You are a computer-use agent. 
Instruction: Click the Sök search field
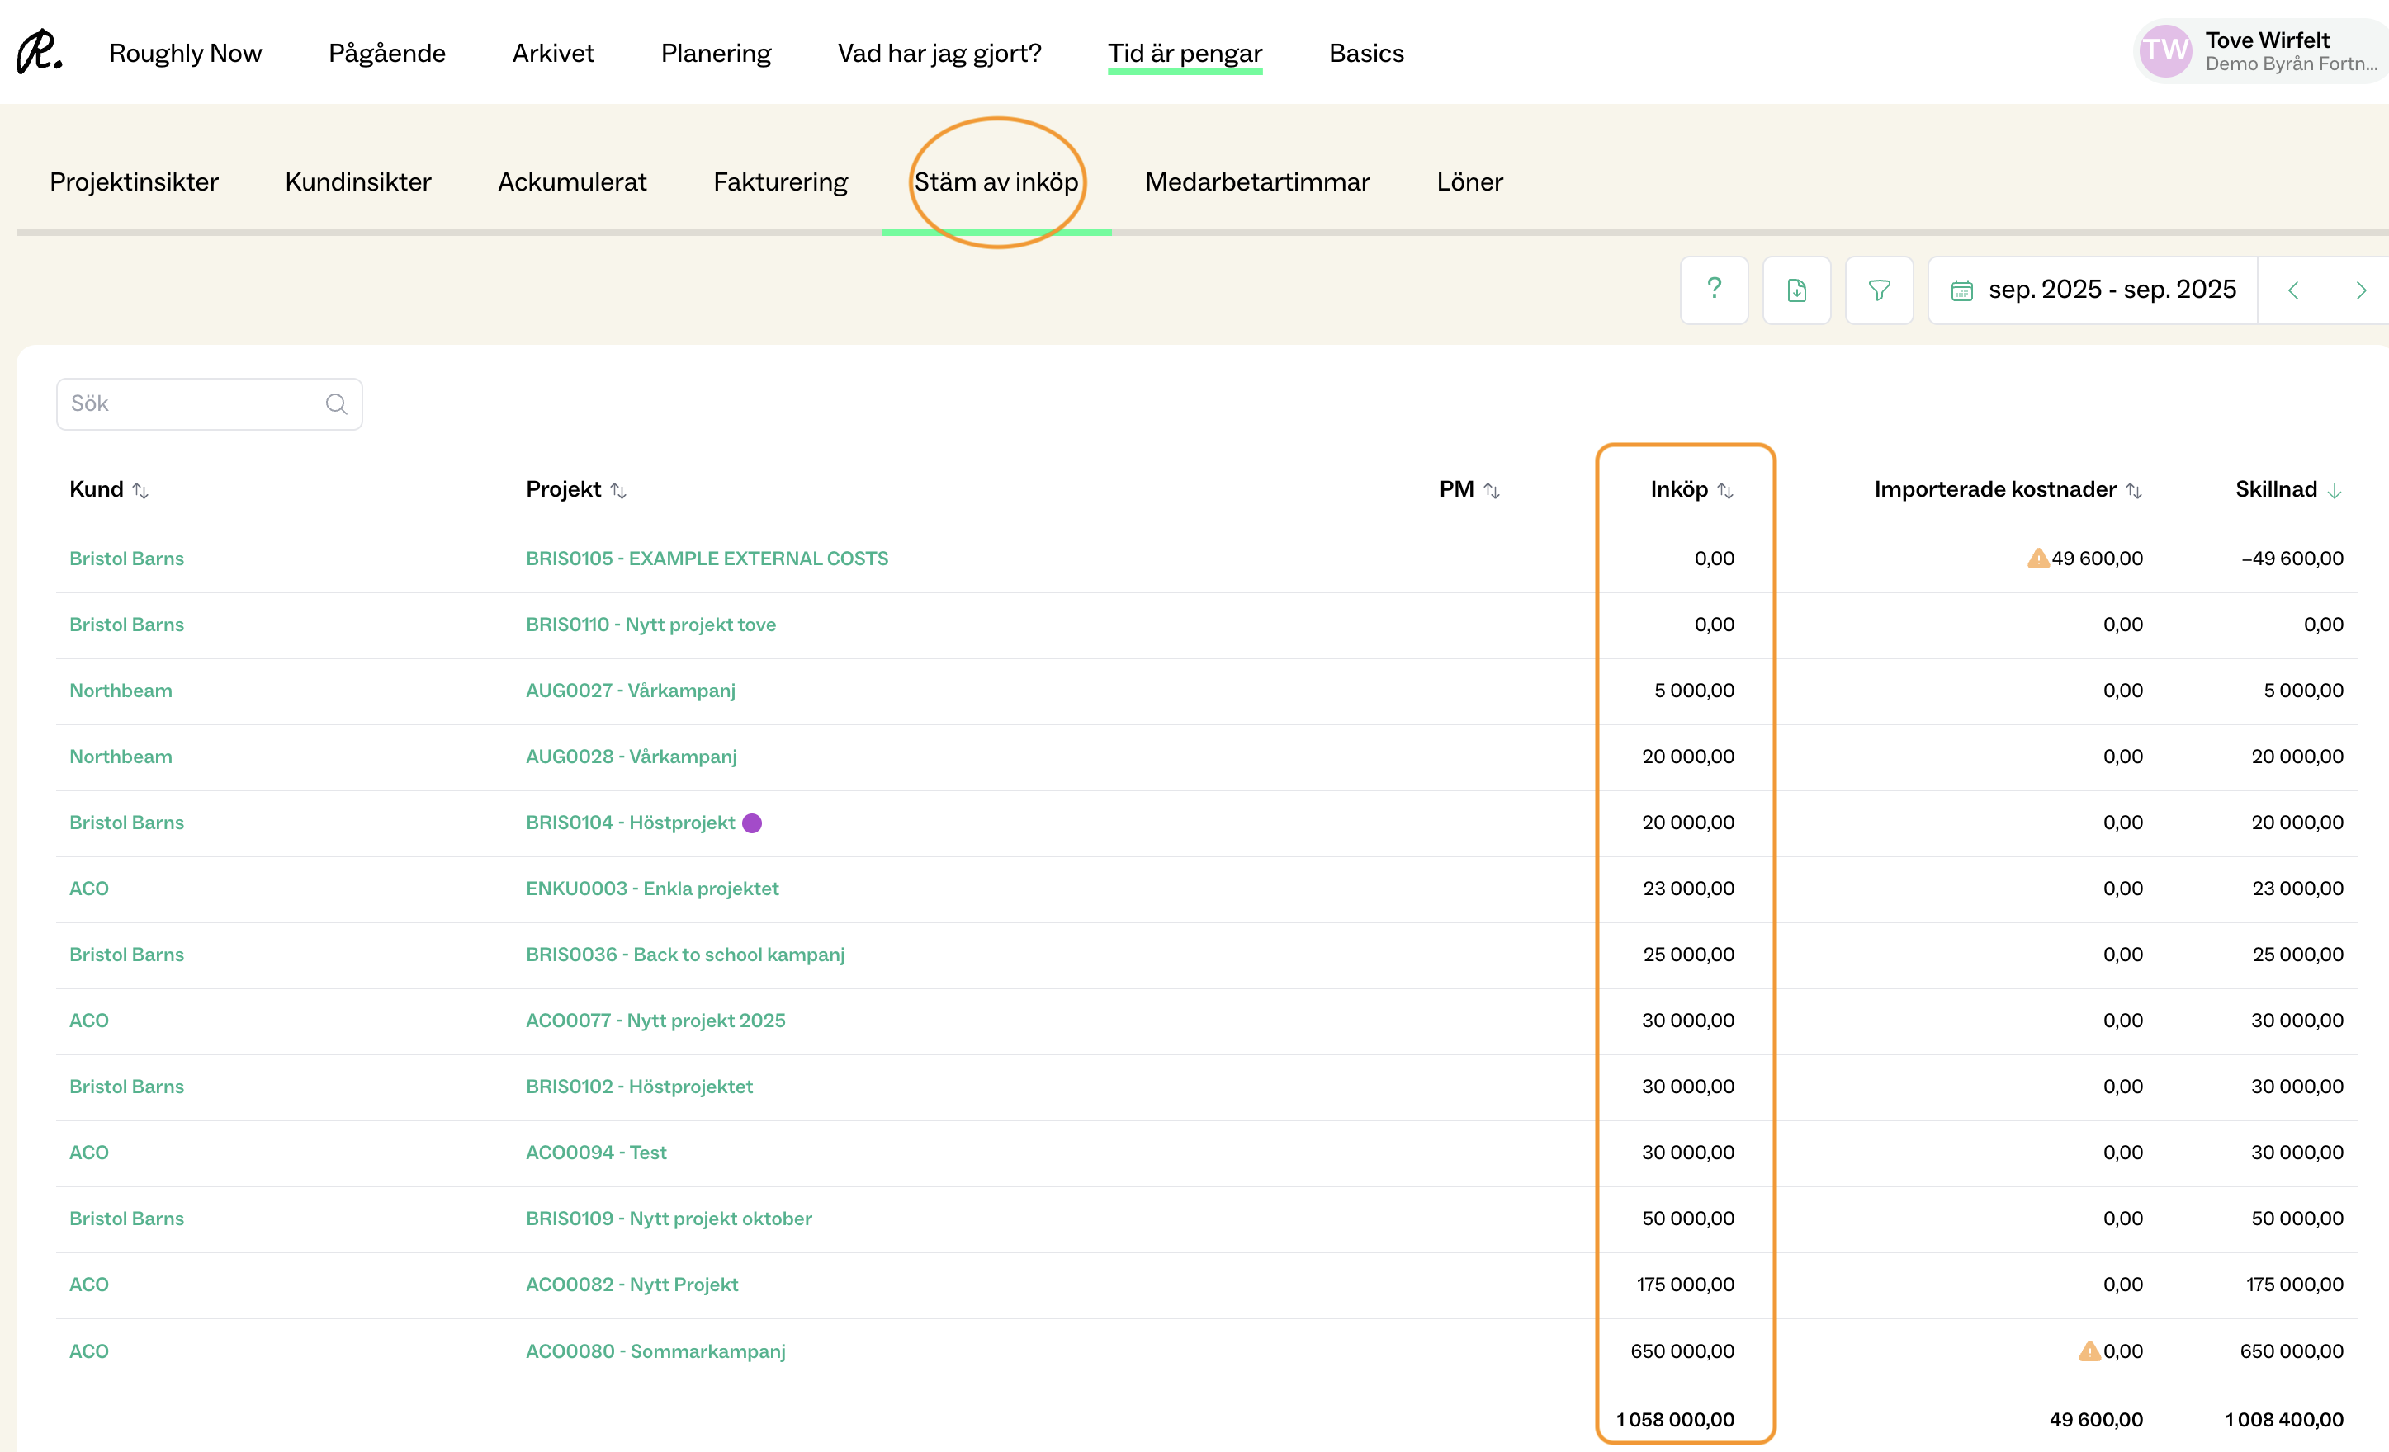(x=189, y=404)
